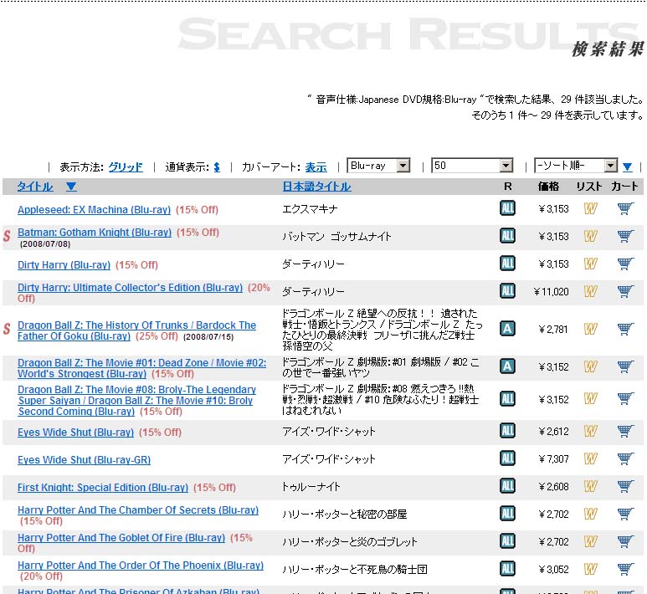647x594 pixels.
Task: Click the S marker beside Batman: Gotham Knight
Action: pyautogui.click(x=7, y=237)
